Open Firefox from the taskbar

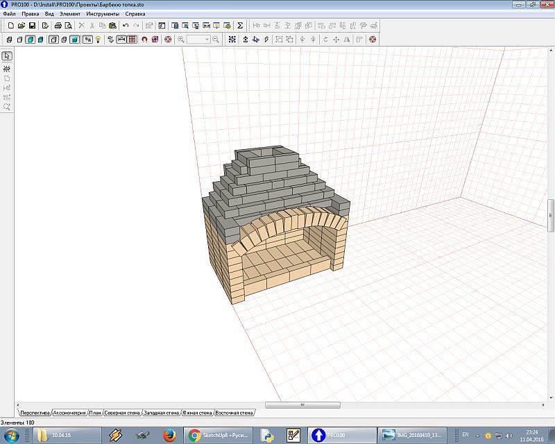click(169, 435)
